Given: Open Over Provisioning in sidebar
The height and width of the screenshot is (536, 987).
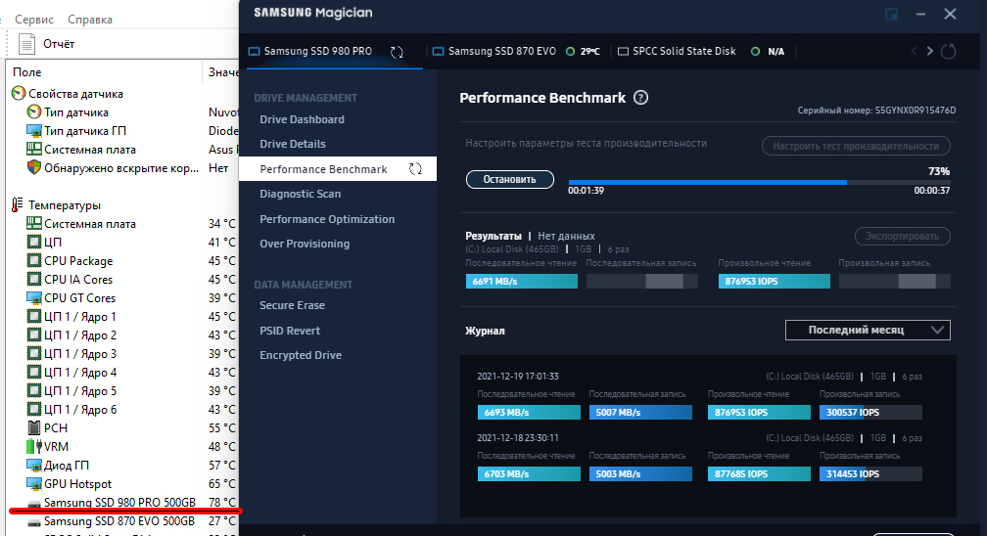Looking at the screenshot, I should pyautogui.click(x=304, y=244).
